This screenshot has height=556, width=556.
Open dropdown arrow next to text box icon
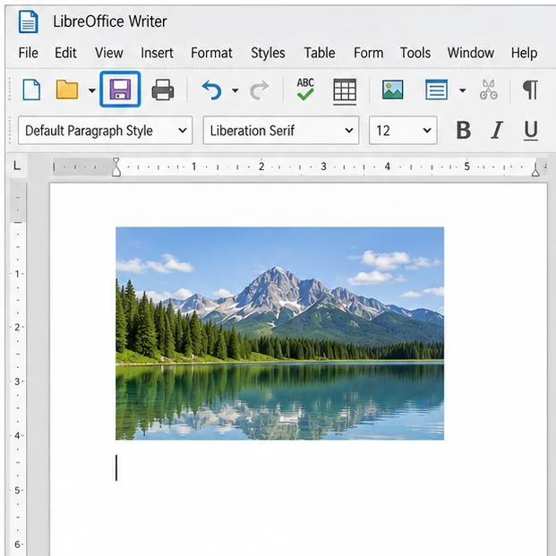pos(462,90)
